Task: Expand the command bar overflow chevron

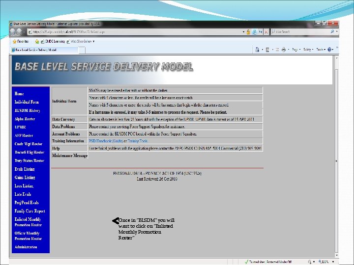Action: click(337, 48)
